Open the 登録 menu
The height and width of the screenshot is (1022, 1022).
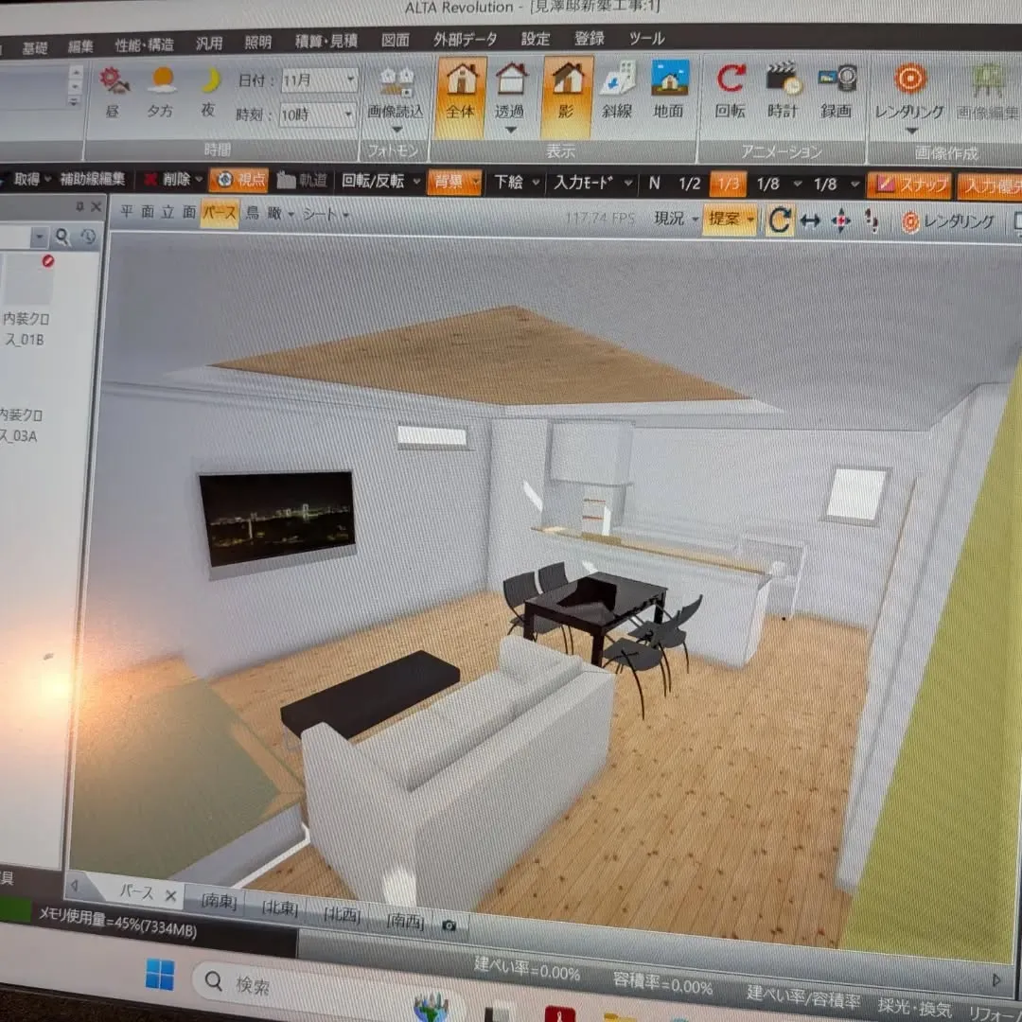[590, 39]
